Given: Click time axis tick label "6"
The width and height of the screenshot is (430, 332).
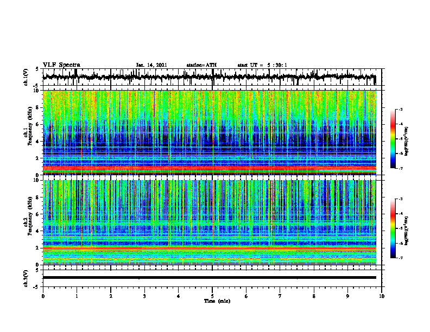Looking at the screenshot, I should coord(246,296).
